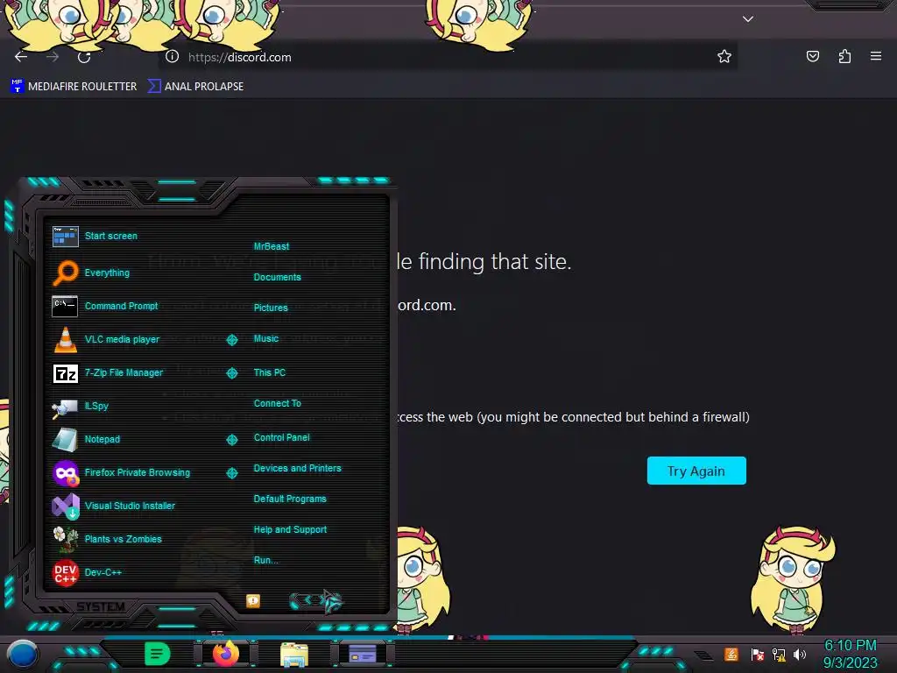This screenshot has height=673, width=897.
Task: Open MrBeast user folder
Action: tap(272, 246)
